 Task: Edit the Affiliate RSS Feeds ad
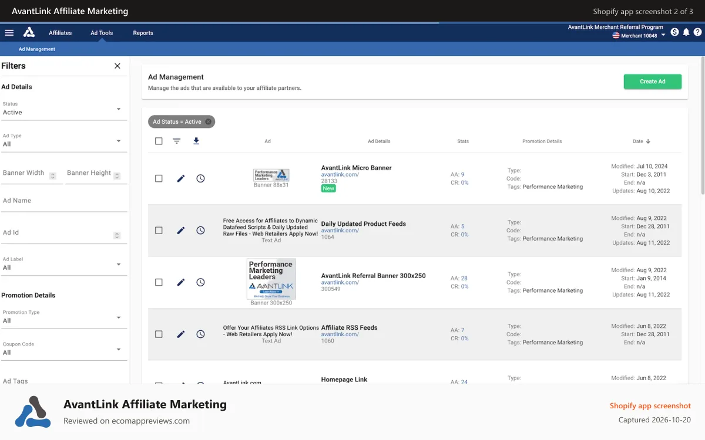(x=181, y=334)
